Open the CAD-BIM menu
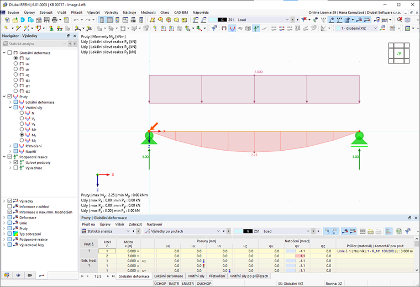Screen dimensions: 420x287 [181, 12]
